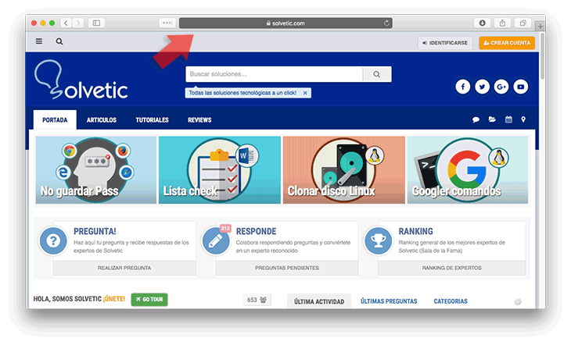Click the solvetic.com address bar
This screenshot has width=571, height=345.
(x=285, y=23)
